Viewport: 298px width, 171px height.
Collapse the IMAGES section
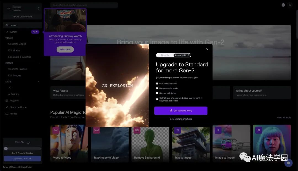pos(39,63)
